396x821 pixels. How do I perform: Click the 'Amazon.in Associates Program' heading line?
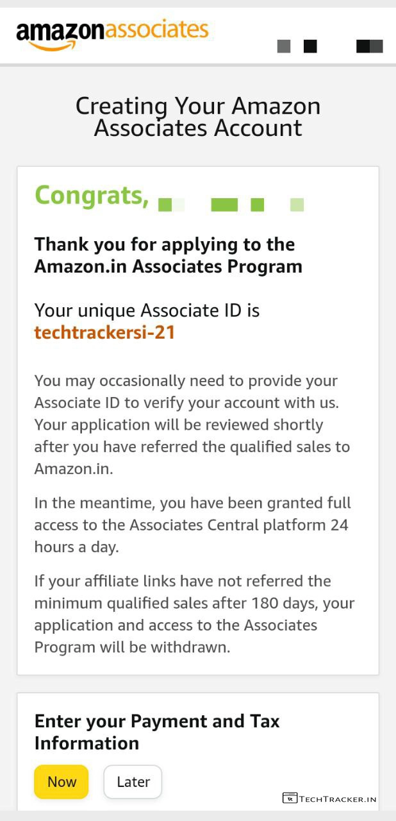[x=168, y=266]
